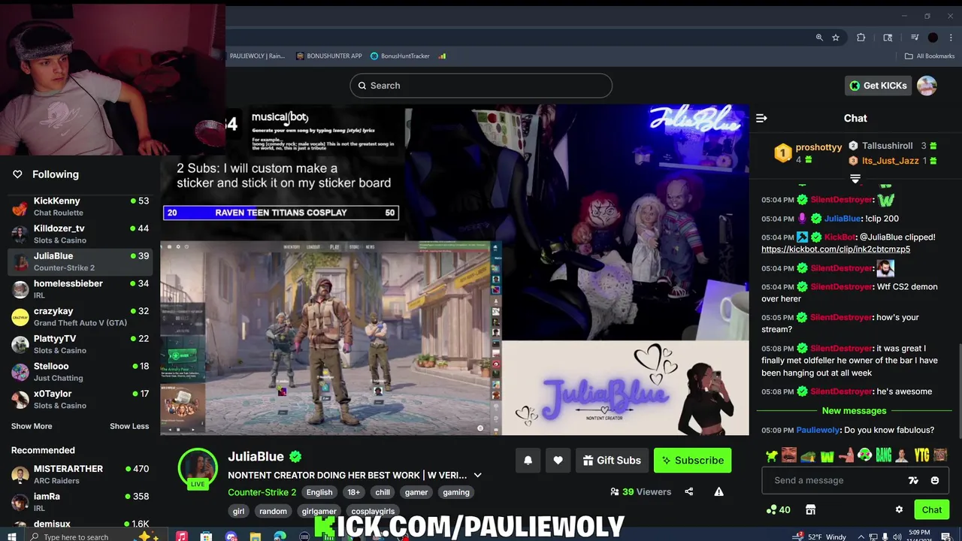
Task: Open Microsoft Store from taskbar
Action: click(206, 536)
